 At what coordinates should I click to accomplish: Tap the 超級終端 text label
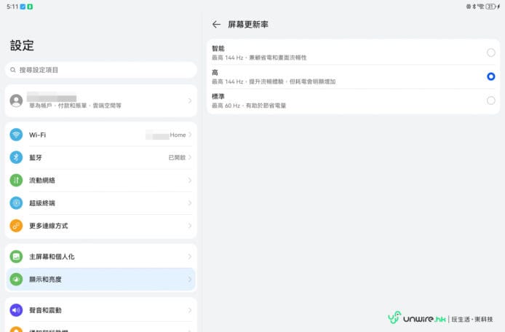[42, 203]
